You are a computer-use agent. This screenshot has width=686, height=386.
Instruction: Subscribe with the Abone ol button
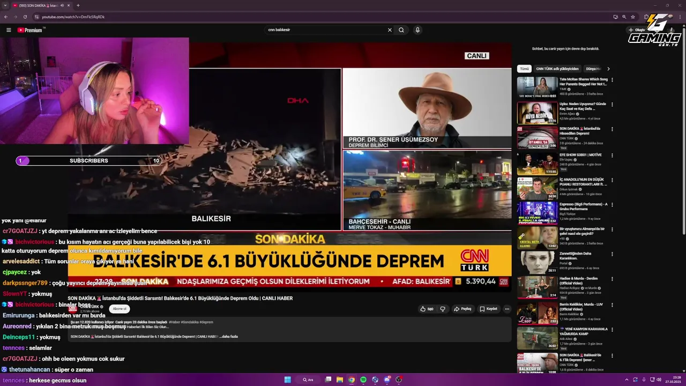click(120, 309)
